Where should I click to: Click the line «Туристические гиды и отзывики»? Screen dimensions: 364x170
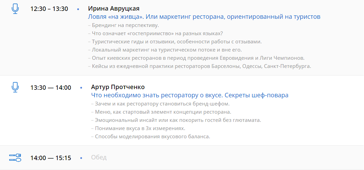(175, 42)
